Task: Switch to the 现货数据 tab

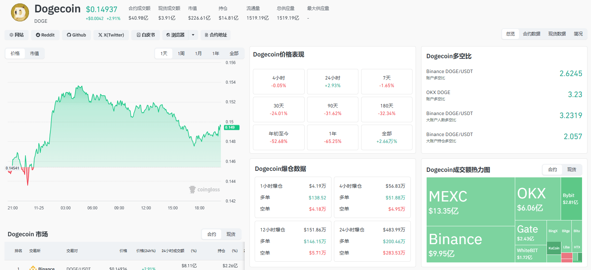Action: point(557,34)
